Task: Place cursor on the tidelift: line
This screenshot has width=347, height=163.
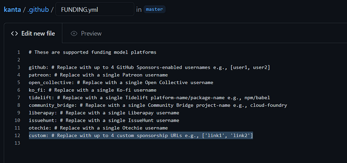Action: pos(150,98)
